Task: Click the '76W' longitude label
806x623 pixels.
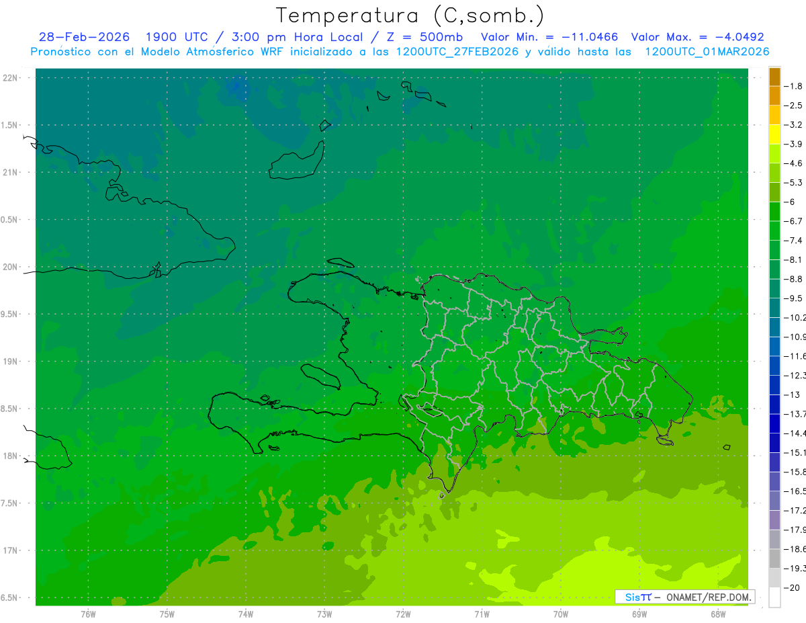Action: coord(88,614)
